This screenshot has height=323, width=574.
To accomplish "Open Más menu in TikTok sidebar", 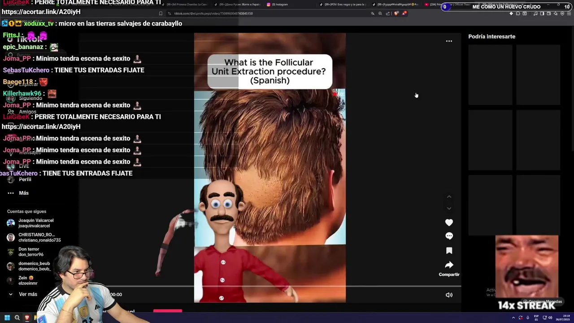I will click(18, 193).
